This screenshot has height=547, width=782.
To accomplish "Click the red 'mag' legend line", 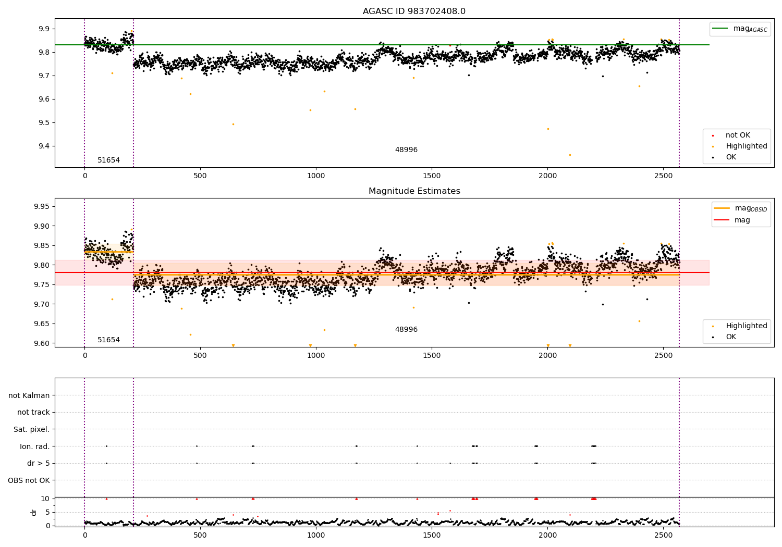I will [x=722, y=220].
